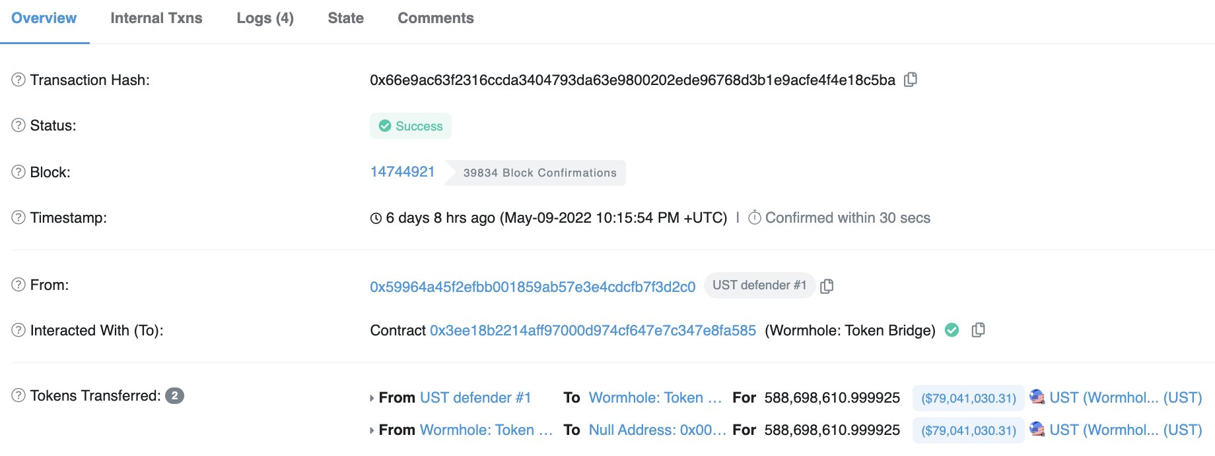Click help icon beside Tokens Transferred
Screen dimensions: 1215x456
coord(18,395)
